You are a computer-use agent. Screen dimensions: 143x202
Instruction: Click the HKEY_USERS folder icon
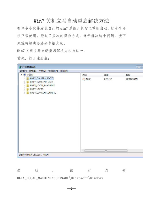point(28,89)
